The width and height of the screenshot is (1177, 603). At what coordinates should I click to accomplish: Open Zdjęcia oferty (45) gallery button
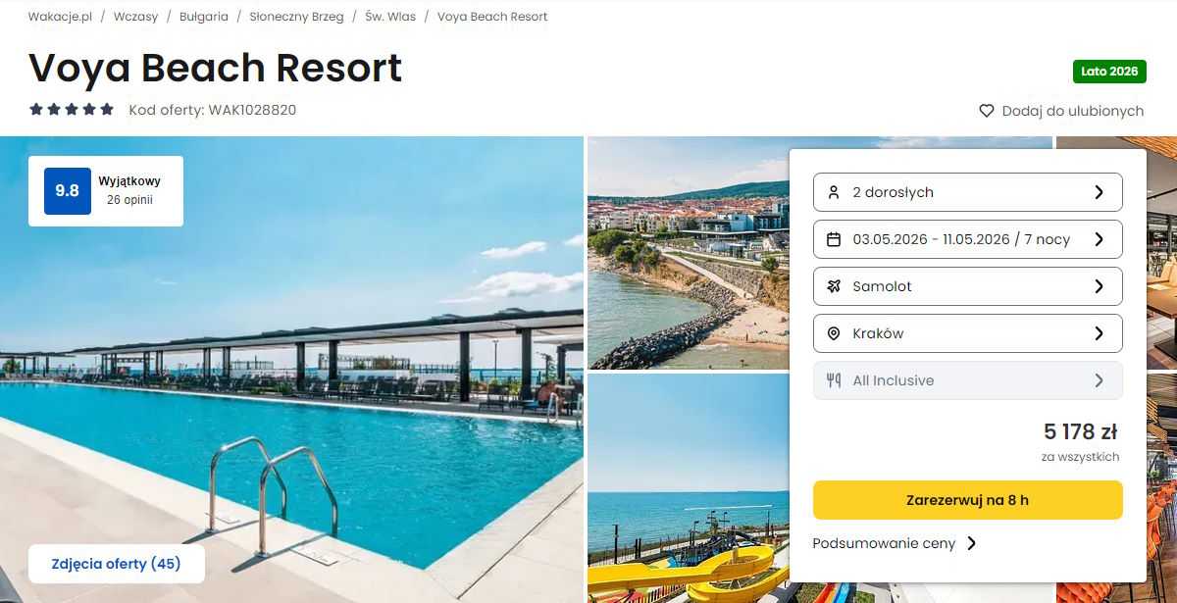click(117, 564)
